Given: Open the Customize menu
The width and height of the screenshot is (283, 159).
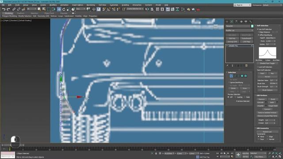Looking at the screenshot, I should click(114, 5).
